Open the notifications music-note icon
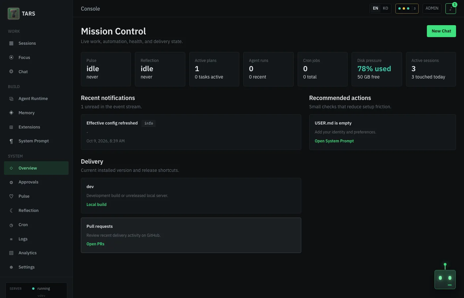464x298 pixels. pyautogui.click(x=450, y=9)
